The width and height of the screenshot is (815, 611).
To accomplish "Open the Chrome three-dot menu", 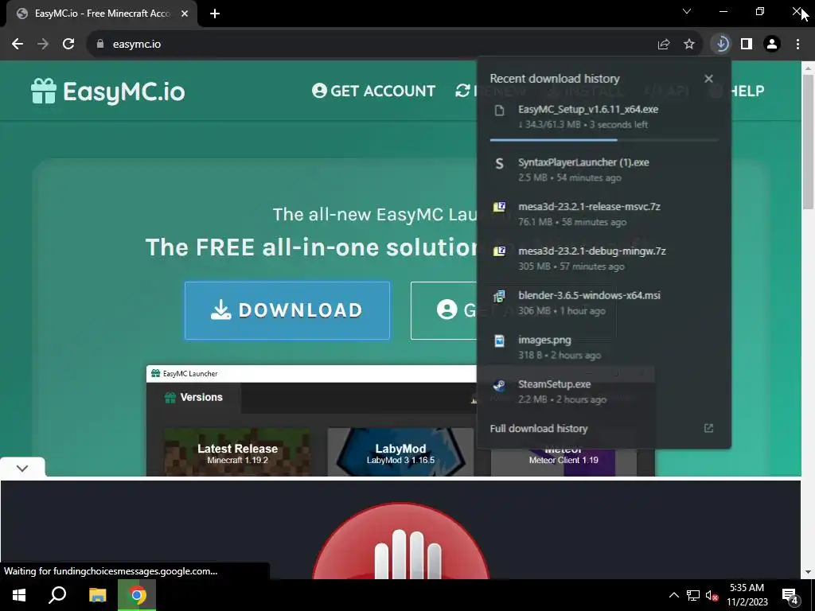I will coord(797,45).
